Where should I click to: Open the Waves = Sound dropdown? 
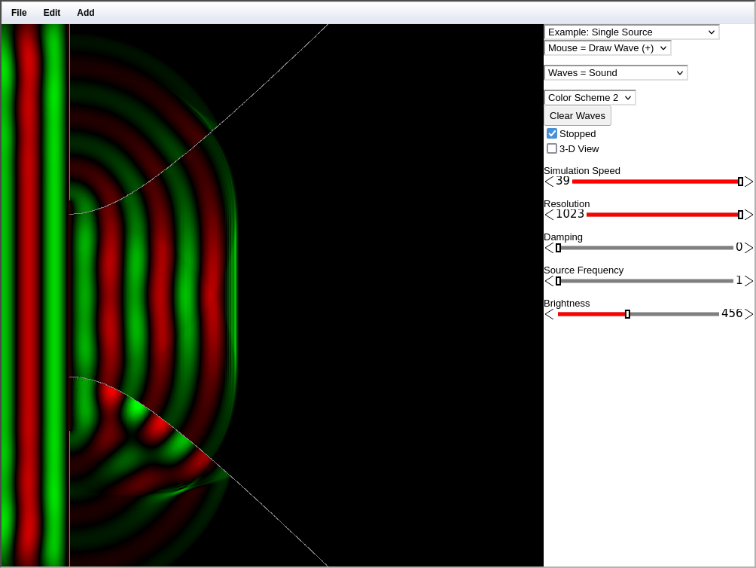(616, 73)
